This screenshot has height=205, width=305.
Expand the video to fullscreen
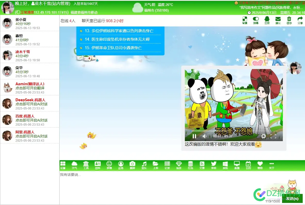click(x=273, y=136)
